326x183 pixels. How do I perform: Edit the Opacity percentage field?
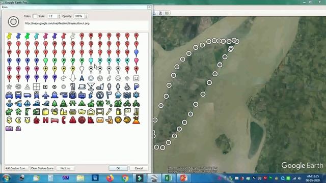[79, 16]
